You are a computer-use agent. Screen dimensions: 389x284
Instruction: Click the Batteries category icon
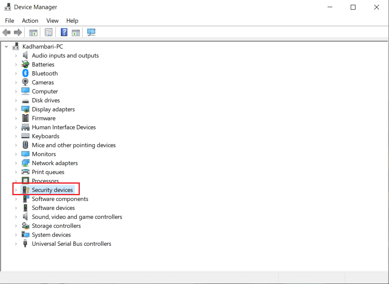click(x=25, y=65)
